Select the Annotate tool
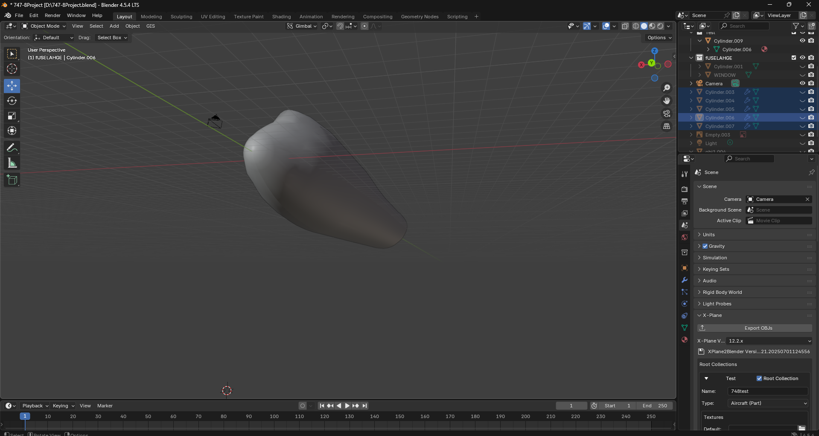 [x=12, y=148]
